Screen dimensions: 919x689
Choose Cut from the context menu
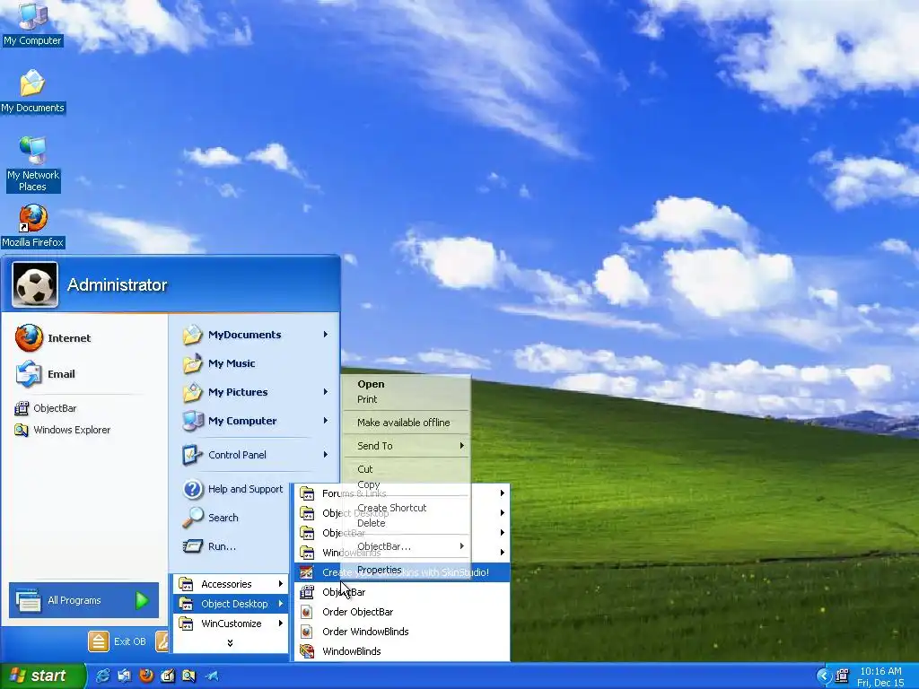(365, 469)
